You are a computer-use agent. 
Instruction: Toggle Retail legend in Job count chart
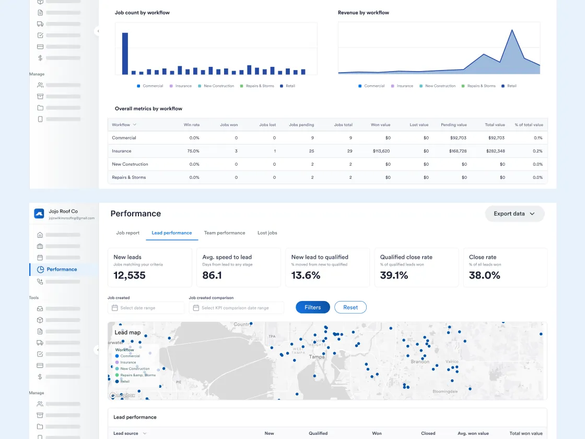click(x=288, y=86)
